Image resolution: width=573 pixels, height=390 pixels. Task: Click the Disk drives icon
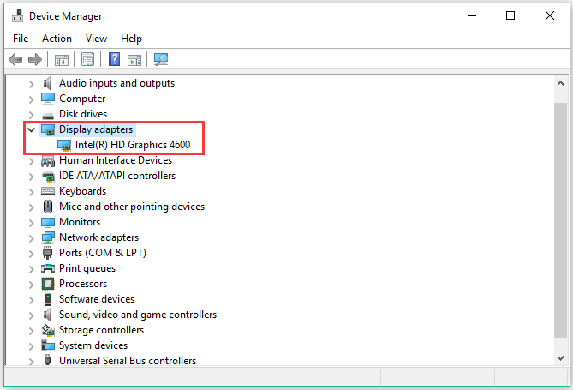pos(48,116)
